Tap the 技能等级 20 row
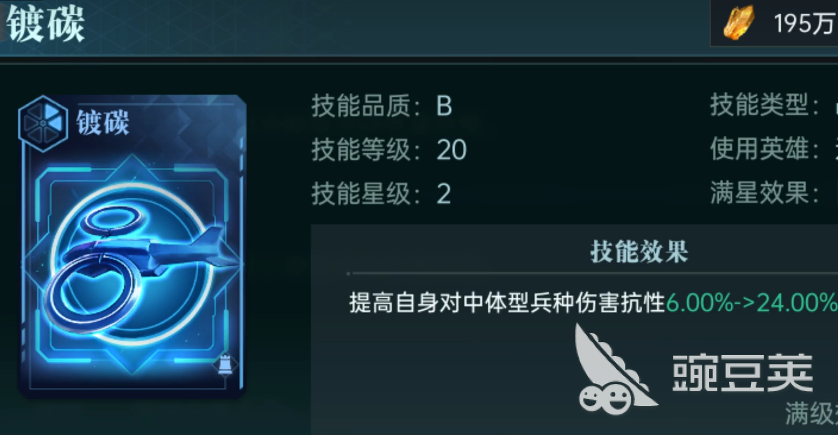This screenshot has width=838, height=435. click(389, 150)
